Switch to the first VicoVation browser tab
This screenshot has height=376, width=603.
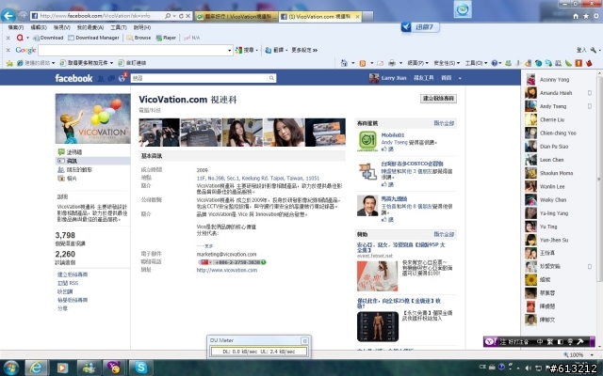(x=236, y=17)
